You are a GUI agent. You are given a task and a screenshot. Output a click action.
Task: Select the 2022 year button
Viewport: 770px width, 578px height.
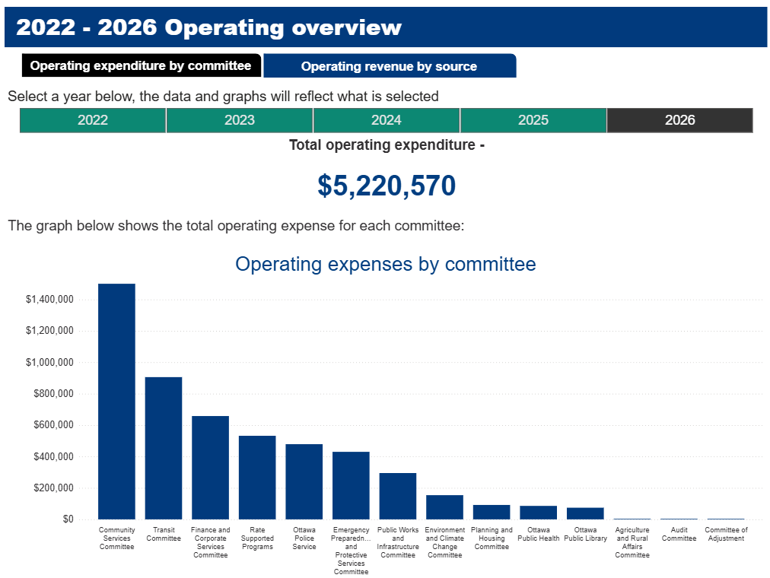[x=93, y=120]
